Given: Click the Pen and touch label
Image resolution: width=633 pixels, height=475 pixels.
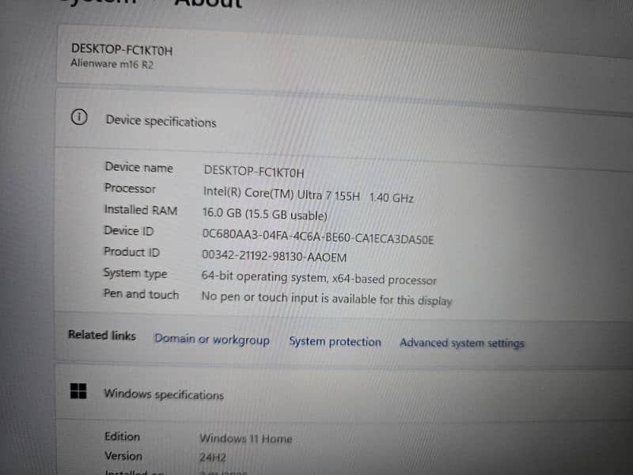Looking at the screenshot, I should tap(141, 294).
